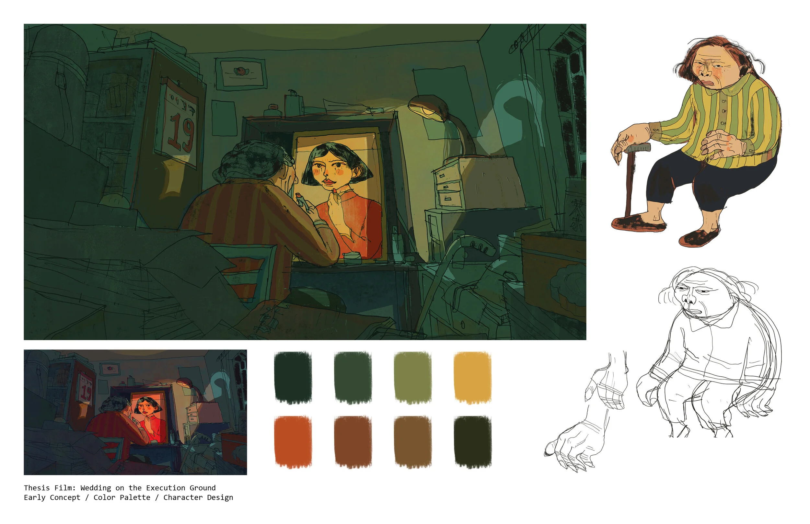This screenshot has width=810, height=524.
Task: Click the 'Early Concept / Color Palette / Character Design' caption
Action: tap(129, 498)
